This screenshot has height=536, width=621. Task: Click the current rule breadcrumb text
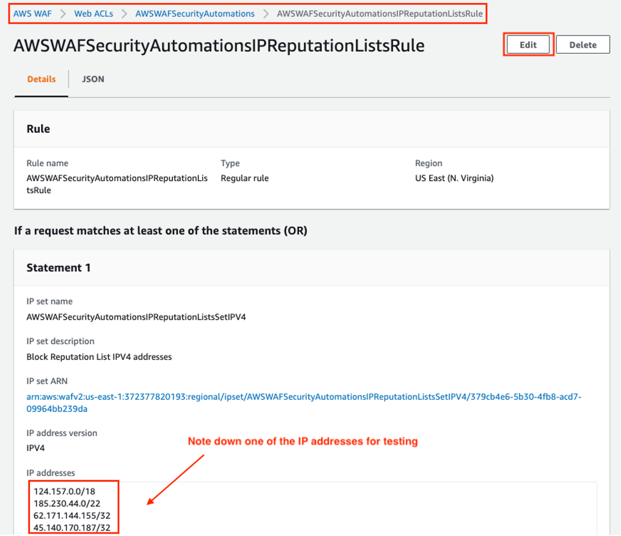click(380, 14)
